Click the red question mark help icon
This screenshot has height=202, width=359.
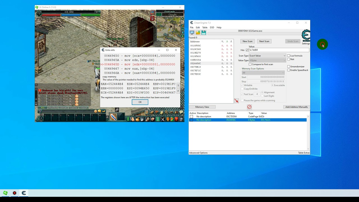176,119
